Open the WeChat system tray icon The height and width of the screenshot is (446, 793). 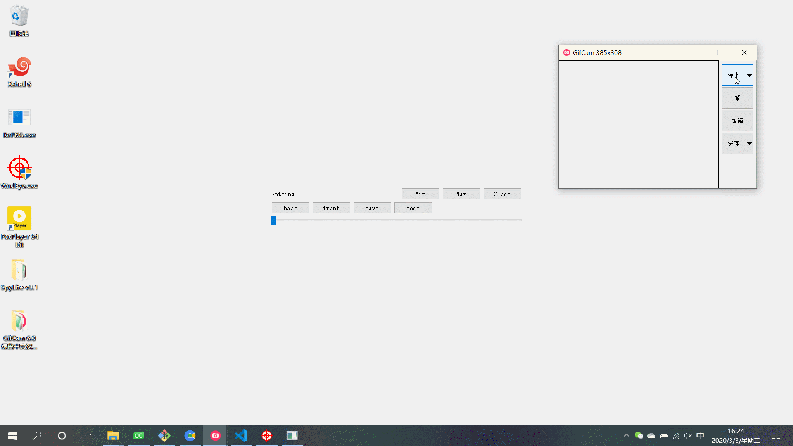(639, 436)
